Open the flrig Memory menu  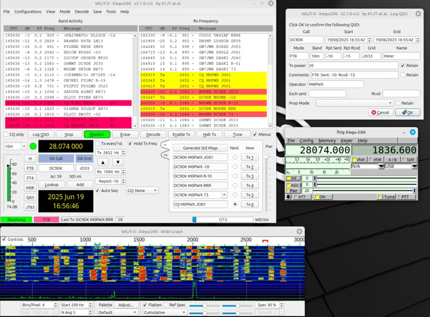327,141
